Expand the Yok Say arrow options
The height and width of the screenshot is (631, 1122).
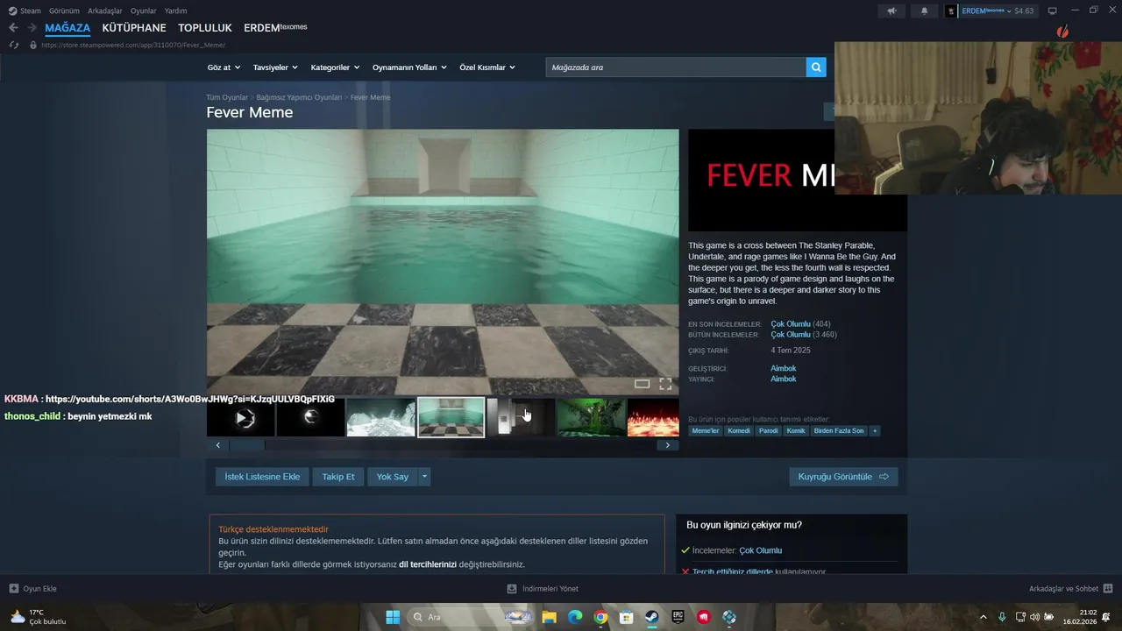[425, 477]
